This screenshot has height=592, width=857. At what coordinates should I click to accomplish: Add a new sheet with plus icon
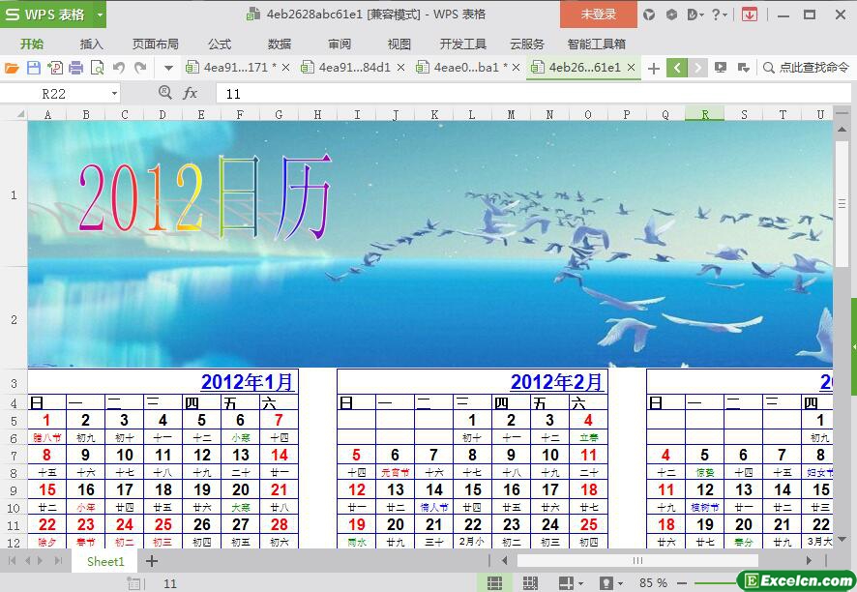152,561
